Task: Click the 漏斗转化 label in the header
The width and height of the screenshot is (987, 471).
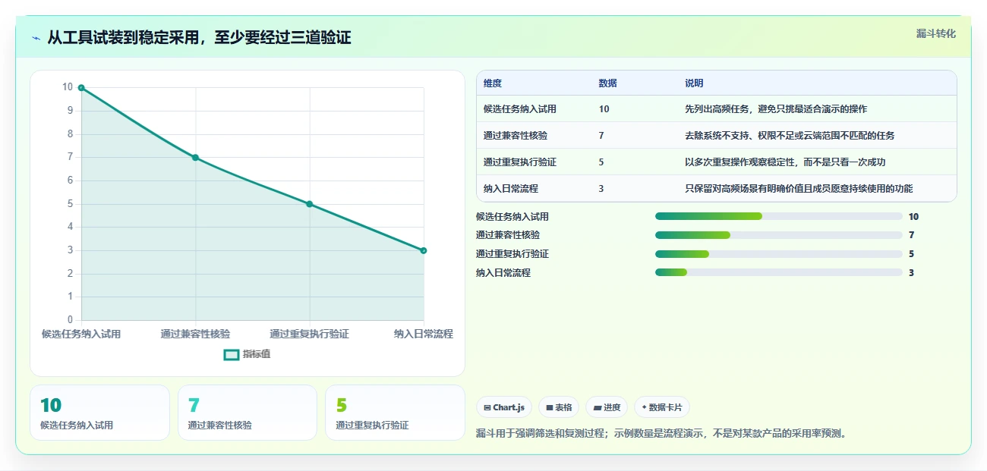Action: click(935, 34)
